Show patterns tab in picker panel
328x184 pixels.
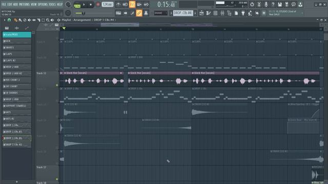pyautogui.click(x=7, y=28)
